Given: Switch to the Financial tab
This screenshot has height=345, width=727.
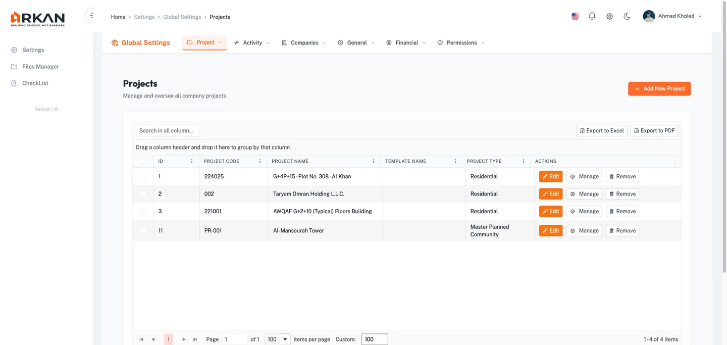Looking at the screenshot, I should click(406, 42).
